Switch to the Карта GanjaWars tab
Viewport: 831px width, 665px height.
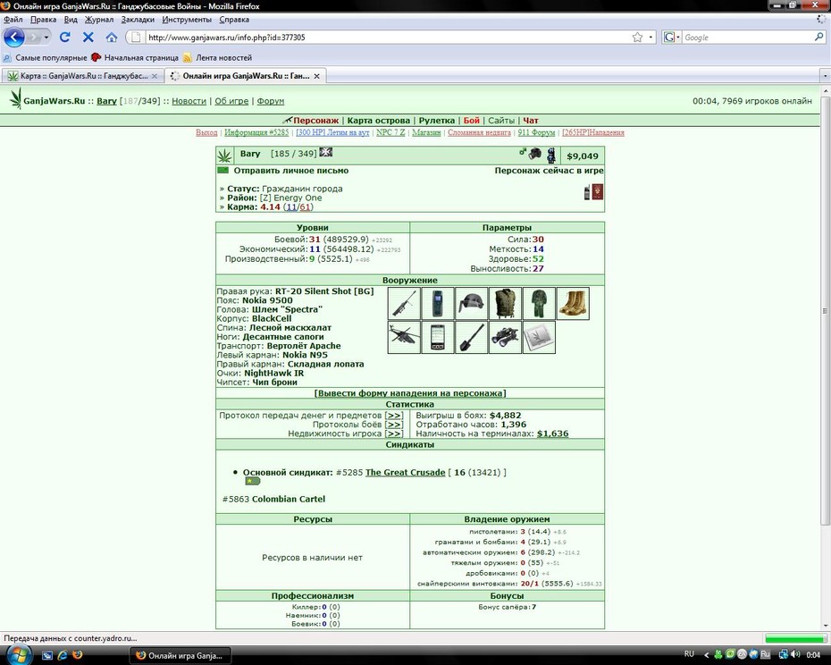click(x=82, y=76)
